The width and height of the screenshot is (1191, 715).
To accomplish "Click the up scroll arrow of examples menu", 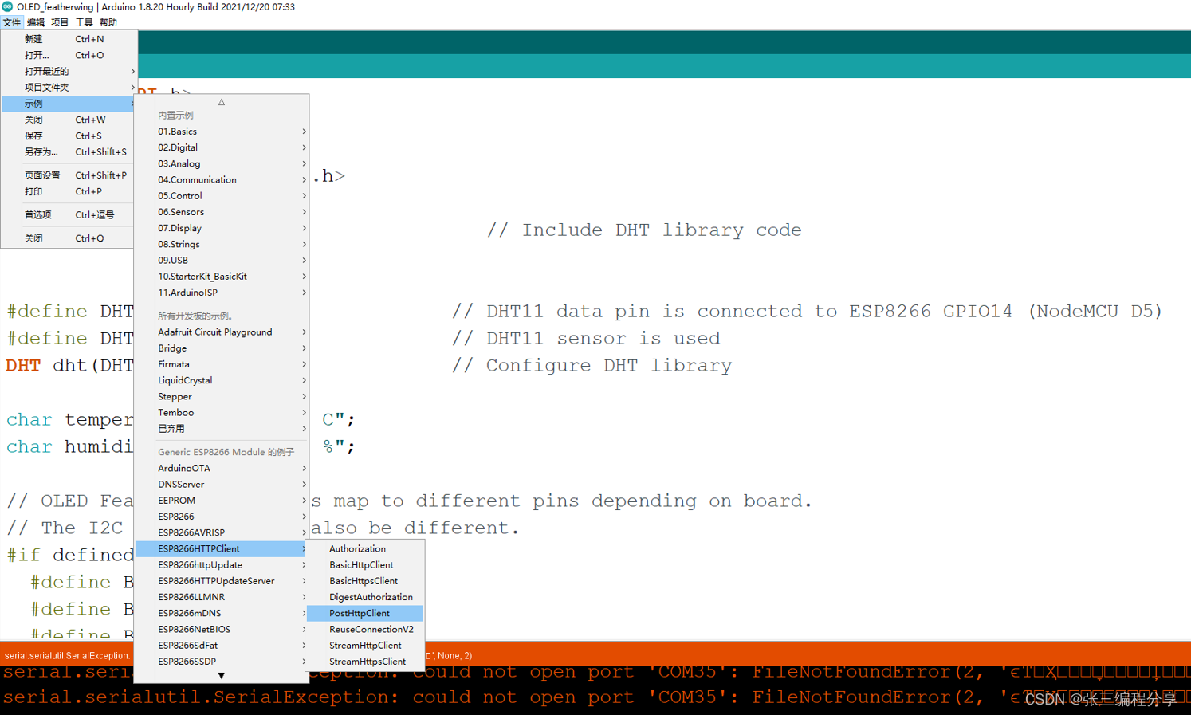I will [222, 102].
